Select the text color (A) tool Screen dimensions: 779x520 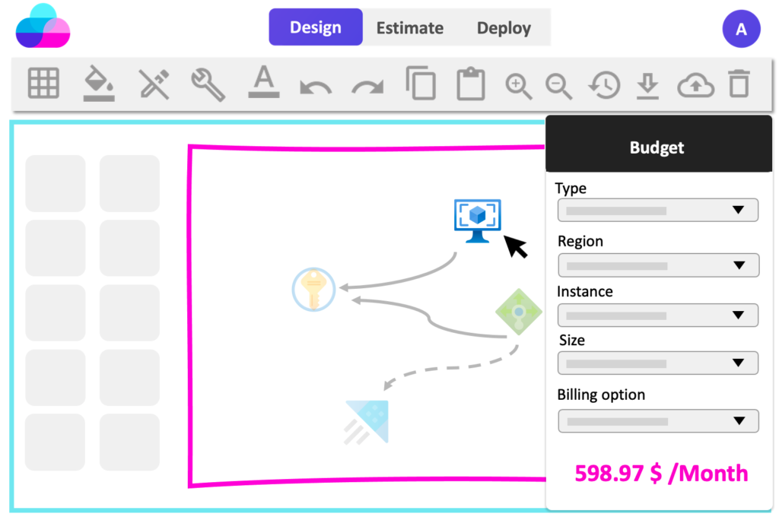point(263,82)
